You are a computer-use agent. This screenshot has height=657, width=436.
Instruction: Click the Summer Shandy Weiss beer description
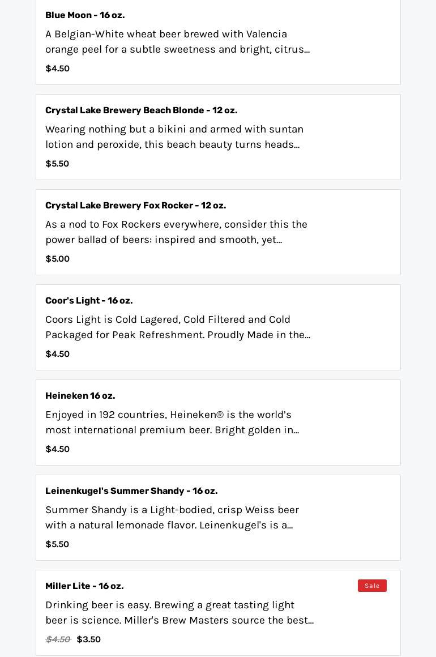172,518
